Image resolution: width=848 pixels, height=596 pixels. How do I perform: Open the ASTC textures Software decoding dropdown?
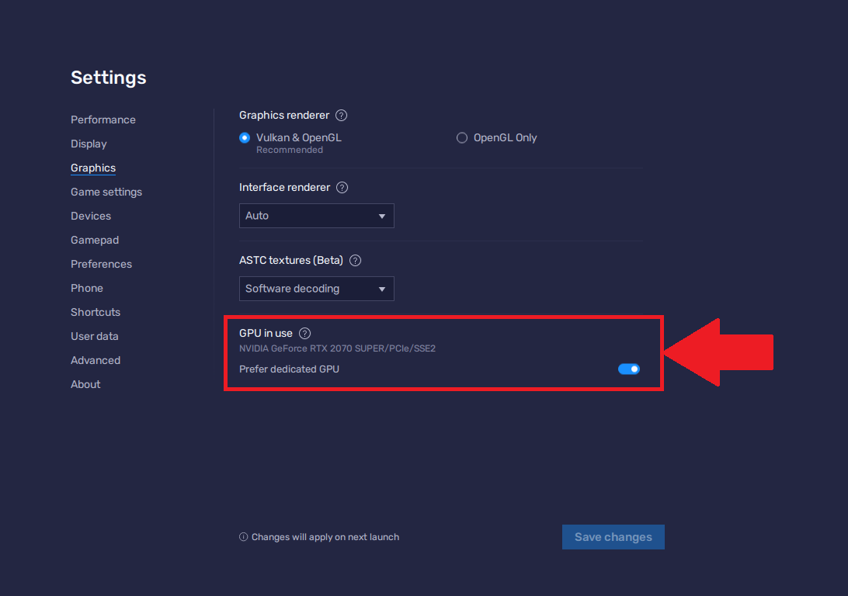click(316, 289)
